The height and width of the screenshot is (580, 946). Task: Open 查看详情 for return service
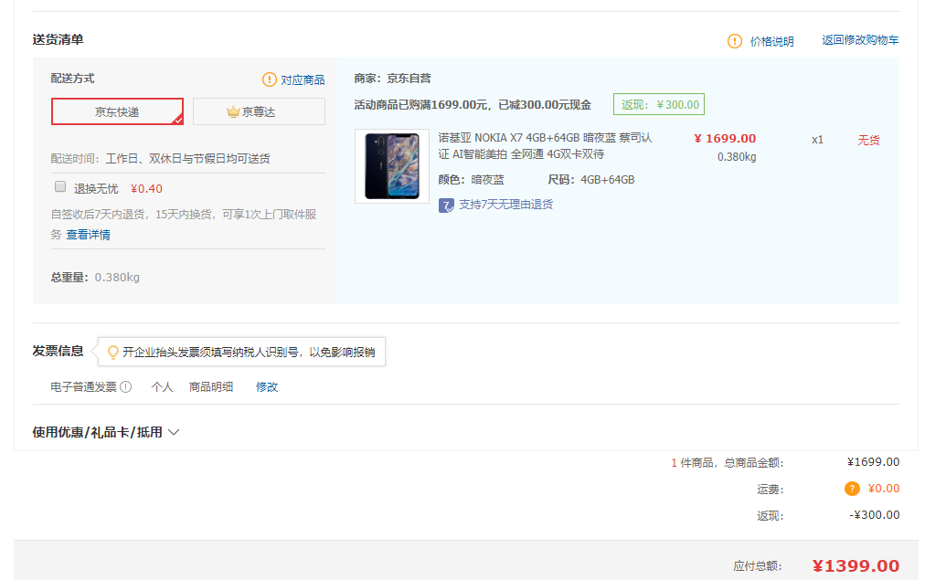(88, 235)
